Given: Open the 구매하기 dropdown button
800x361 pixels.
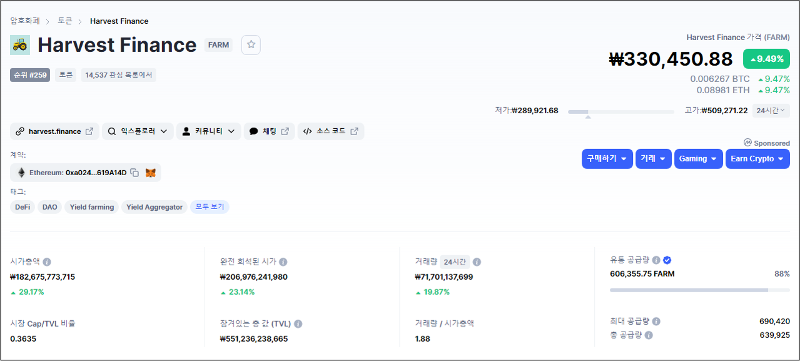Looking at the screenshot, I should tap(607, 159).
